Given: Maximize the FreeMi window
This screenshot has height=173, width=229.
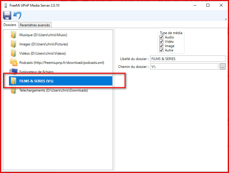Looking at the screenshot, I should (x=208, y=5).
